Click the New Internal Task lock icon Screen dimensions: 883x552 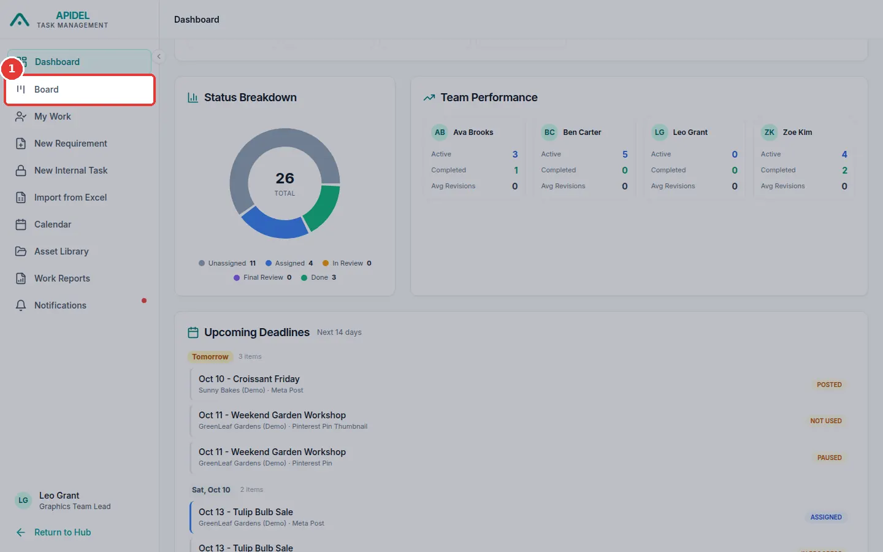tap(21, 171)
